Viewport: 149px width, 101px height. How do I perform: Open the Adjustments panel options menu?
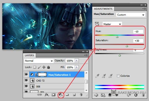[144, 9]
